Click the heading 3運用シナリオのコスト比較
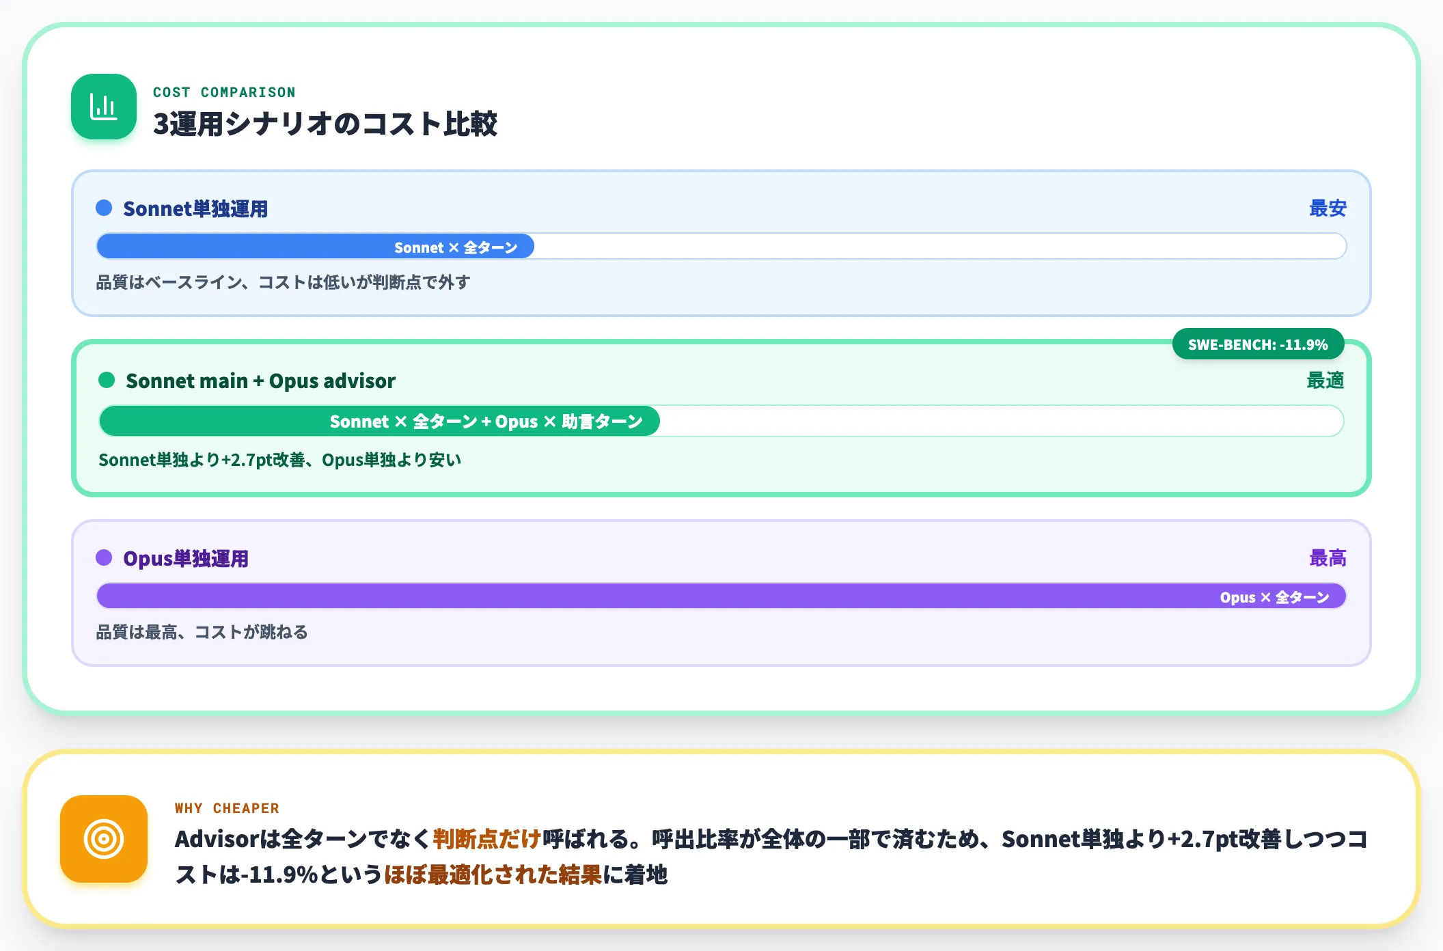The height and width of the screenshot is (951, 1443). (x=325, y=124)
